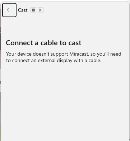Click 'doesn't support' in the description
Screen dimensions: 130x141
coord(50,54)
